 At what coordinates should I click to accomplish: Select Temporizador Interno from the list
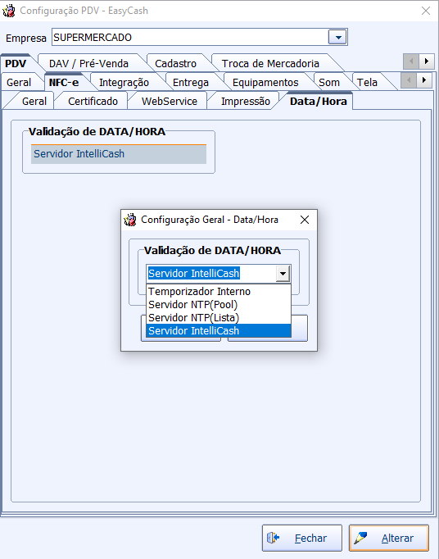click(219, 291)
